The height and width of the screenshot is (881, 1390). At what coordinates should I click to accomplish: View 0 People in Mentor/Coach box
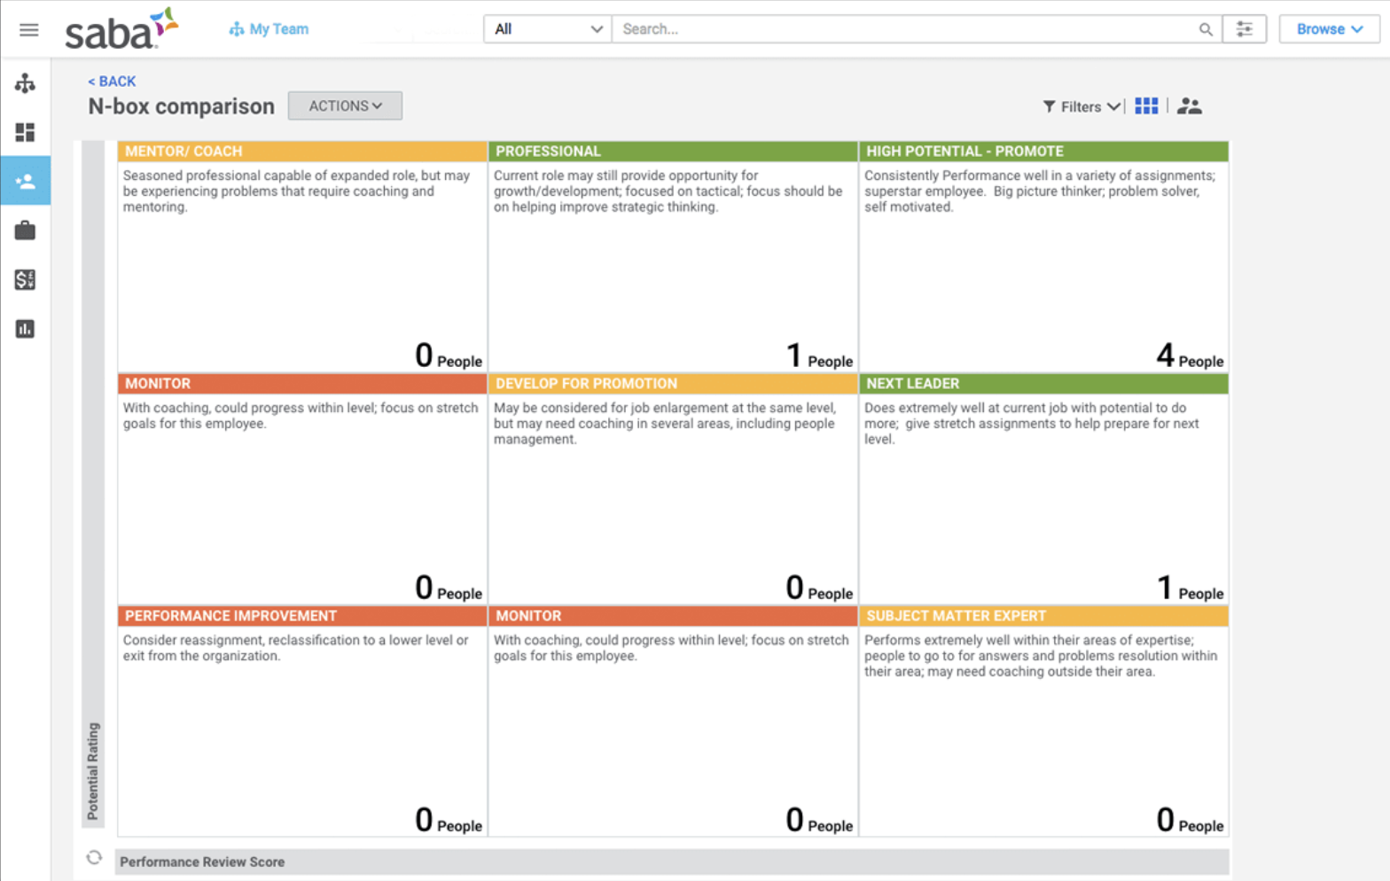click(x=449, y=356)
